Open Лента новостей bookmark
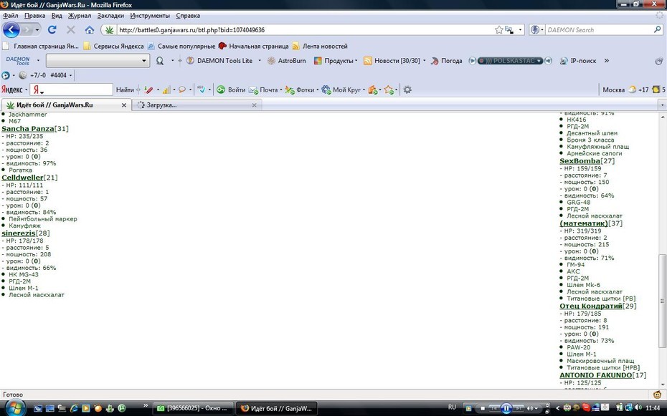Screen dimensions: 667x416 click(x=320, y=47)
